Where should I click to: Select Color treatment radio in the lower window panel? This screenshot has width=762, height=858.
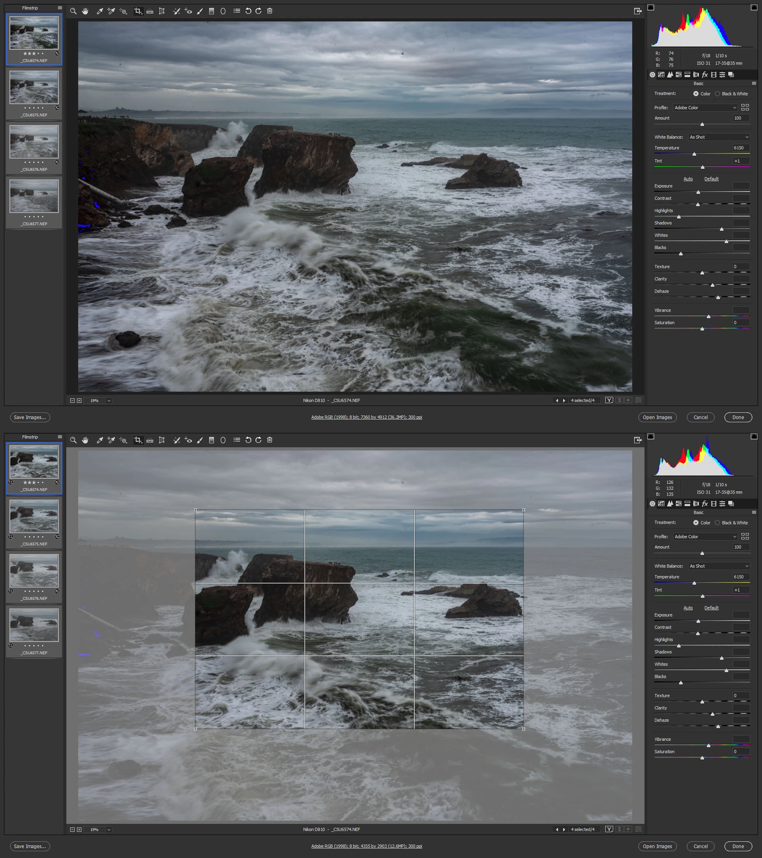pyautogui.click(x=696, y=523)
